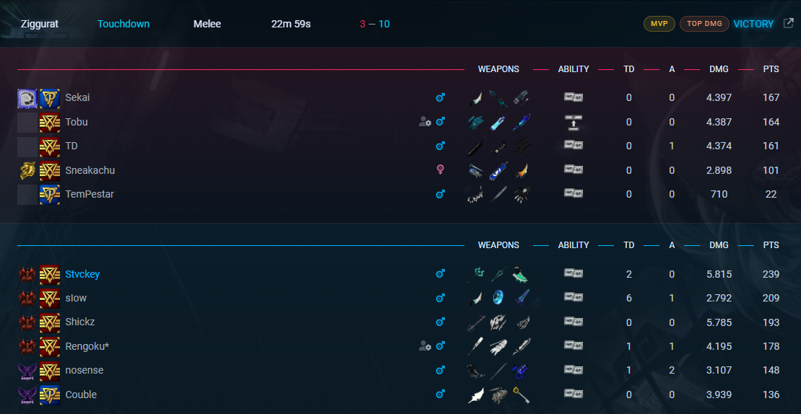Viewport: 801px width, 414px height.
Task: Click the PTS column header in blue team
Action: pyautogui.click(x=771, y=245)
